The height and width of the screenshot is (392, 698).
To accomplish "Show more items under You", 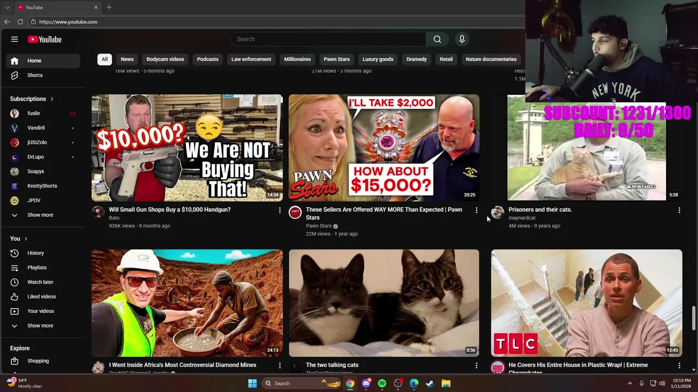I will tap(43, 326).
